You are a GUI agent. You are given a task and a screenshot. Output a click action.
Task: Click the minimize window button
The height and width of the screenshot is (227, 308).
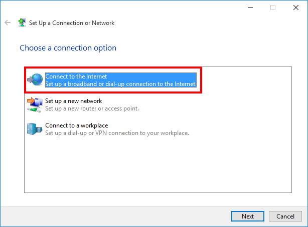coord(250,7)
